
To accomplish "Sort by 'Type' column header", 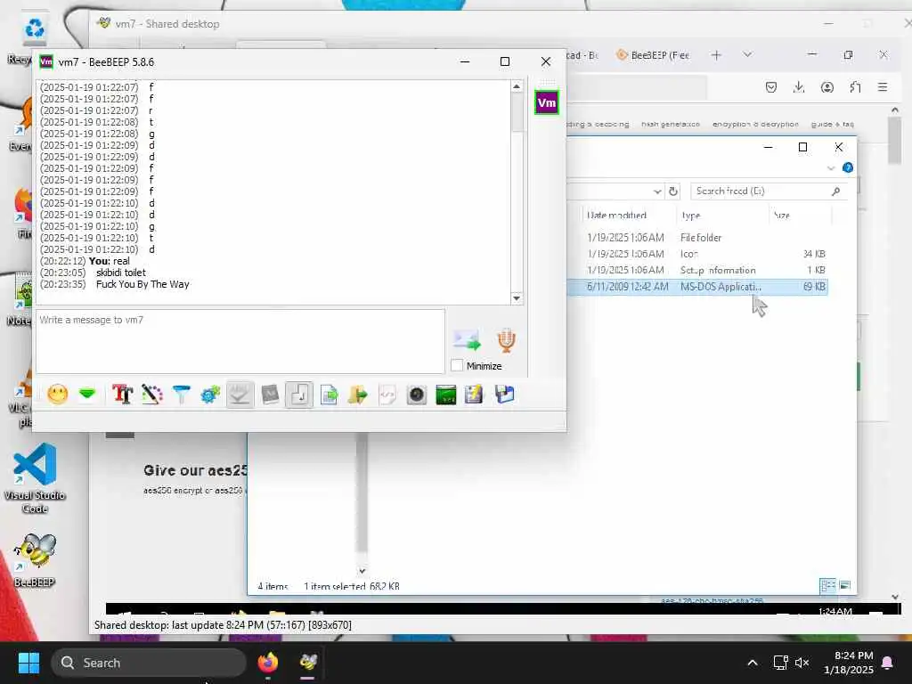I will click(691, 216).
